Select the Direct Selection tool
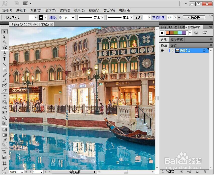214x175 pixels. (x=5, y=37)
